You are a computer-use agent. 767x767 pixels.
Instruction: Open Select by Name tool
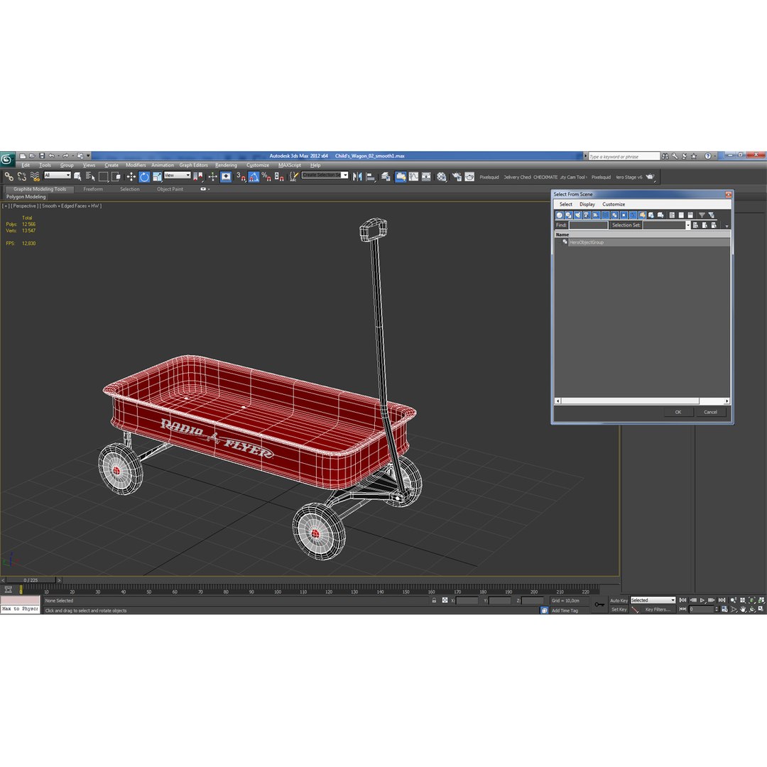click(90, 177)
